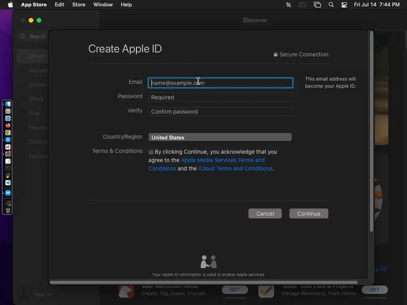
Task: Click the two-people handshake privacy icon
Action: [208, 262]
